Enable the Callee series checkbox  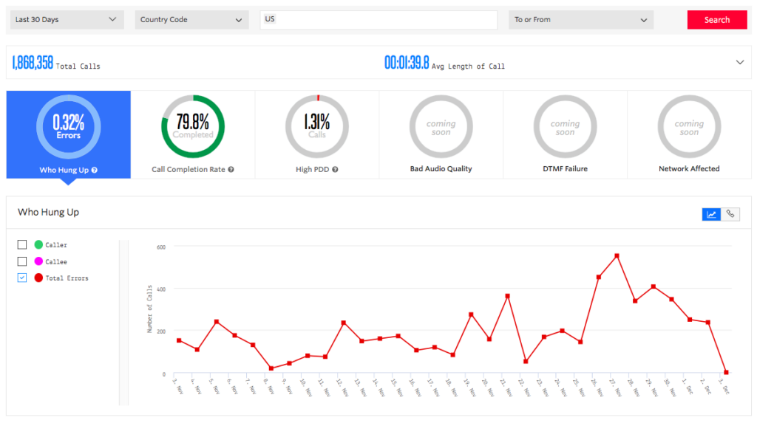pos(22,261)
